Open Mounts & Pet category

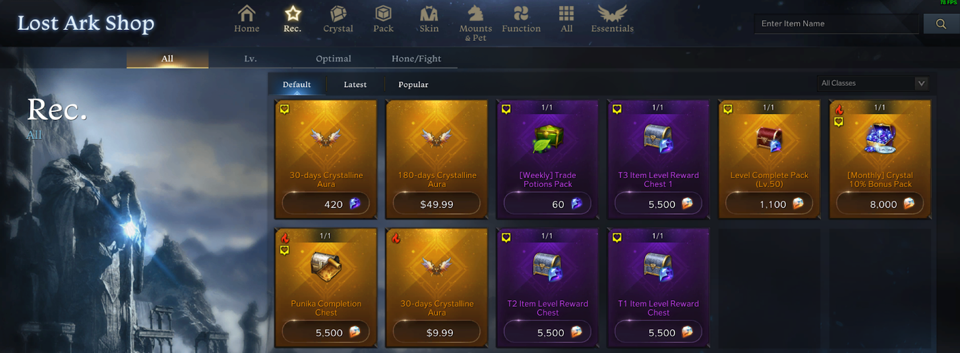pyautogui.click(x=475, y=23)
